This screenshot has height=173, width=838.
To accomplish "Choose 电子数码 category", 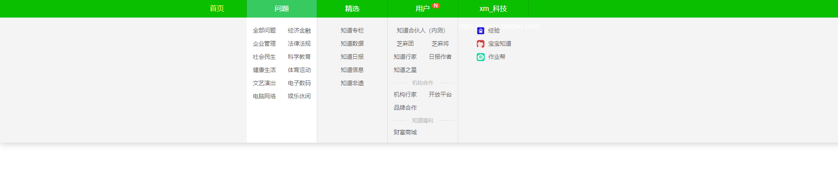I will [x=299, y=83].
